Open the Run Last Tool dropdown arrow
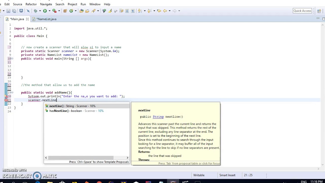The height and width of the screenshot is (183, 325). click(x=59, y=11)
